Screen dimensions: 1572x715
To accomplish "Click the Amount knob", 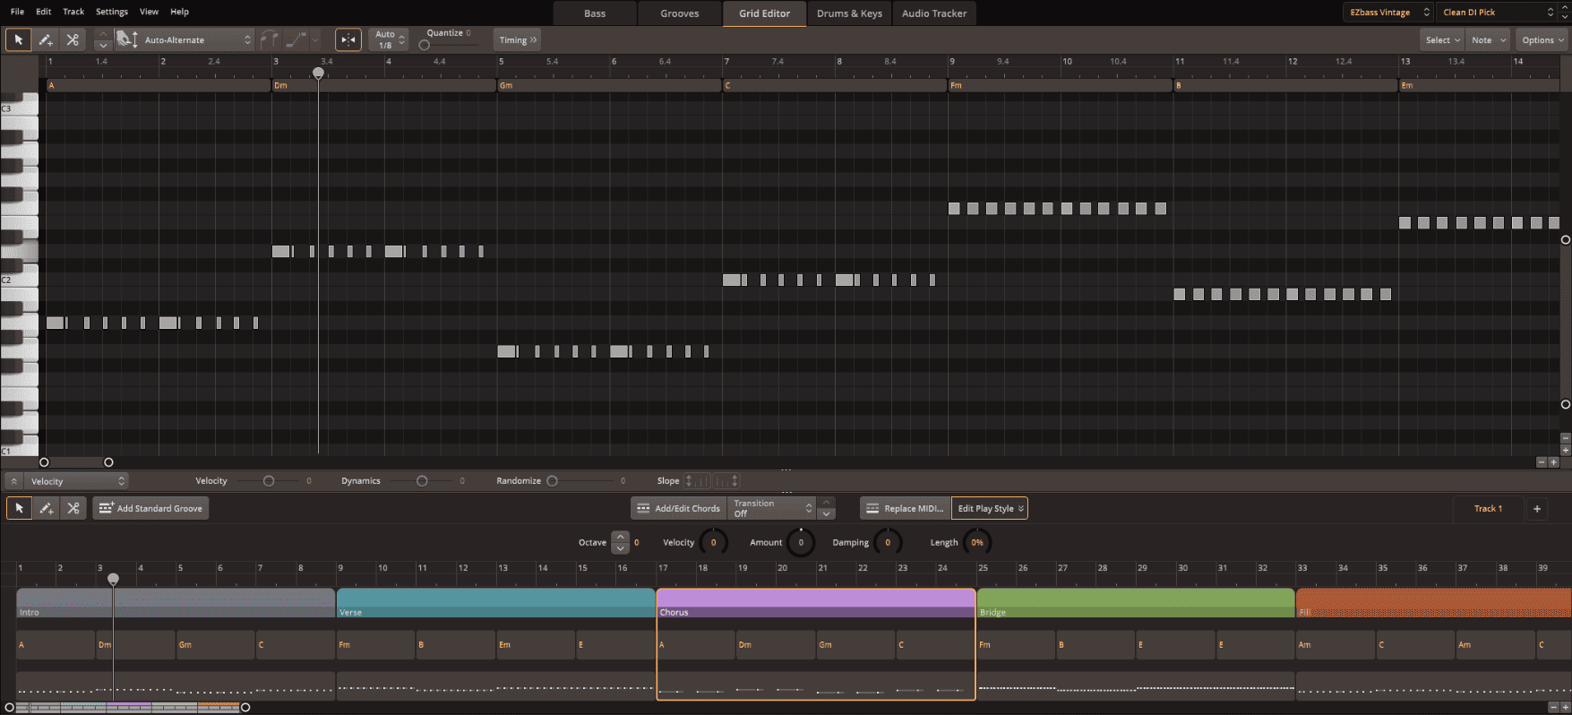I will [x=801, y=542].
